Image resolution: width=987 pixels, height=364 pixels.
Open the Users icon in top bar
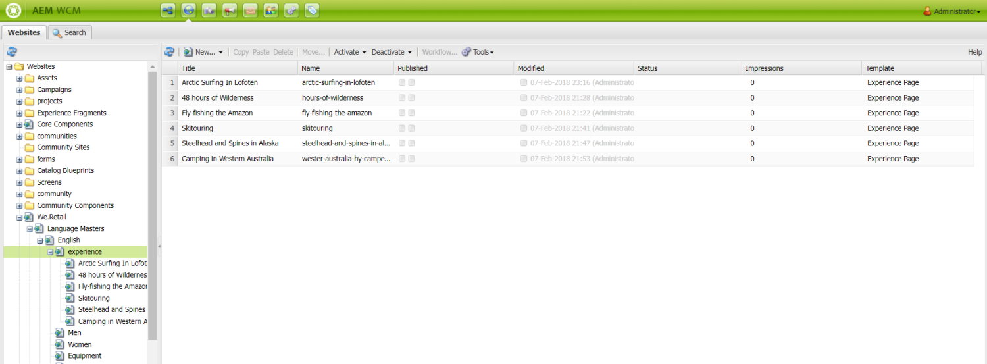[270, 11]
